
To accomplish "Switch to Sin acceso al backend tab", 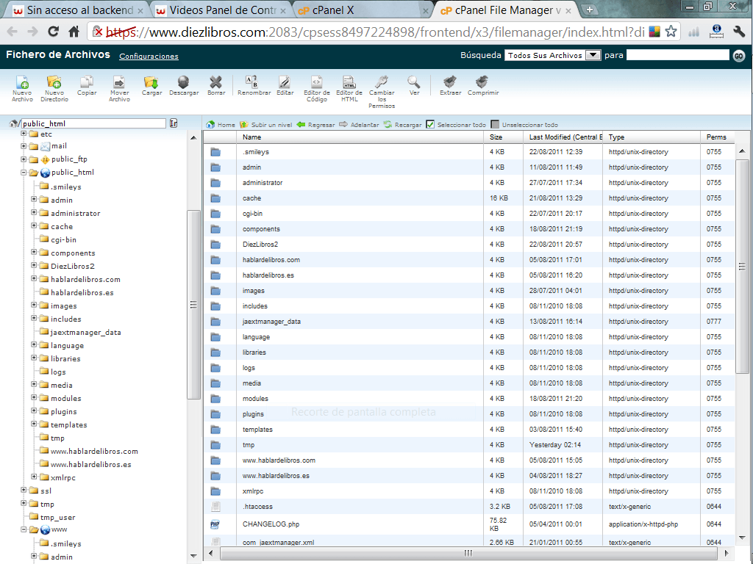I will 76,10.
